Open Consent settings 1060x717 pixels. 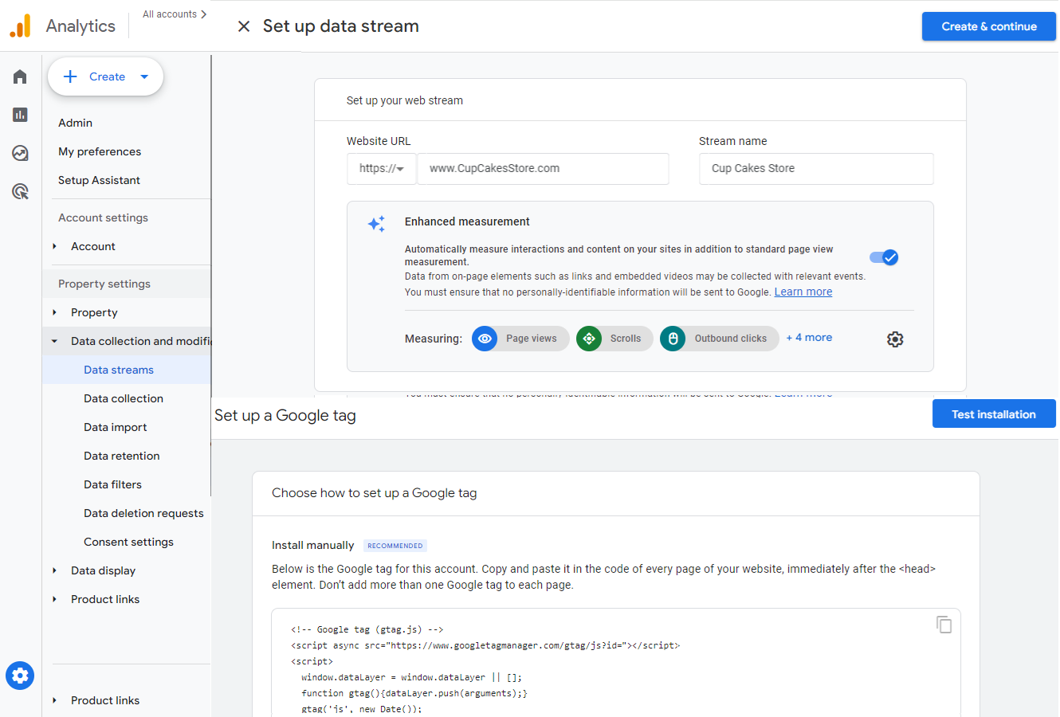point(128,542)
